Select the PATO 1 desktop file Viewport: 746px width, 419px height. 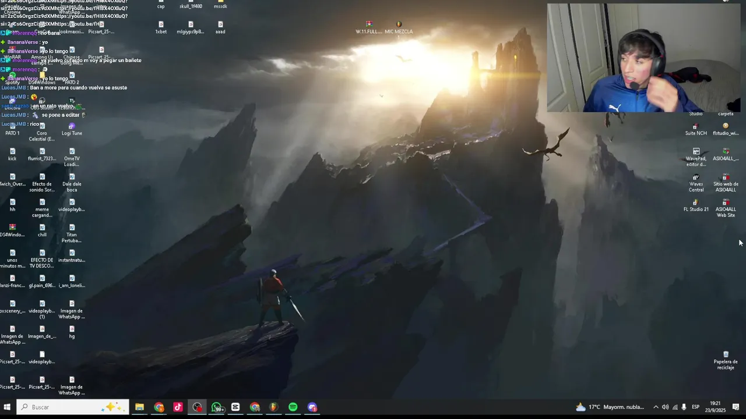[x=12, y=129]
